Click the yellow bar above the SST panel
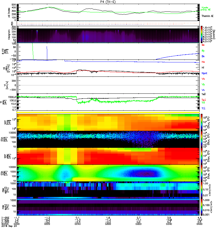The image size is (216, 230). (108, 112)
